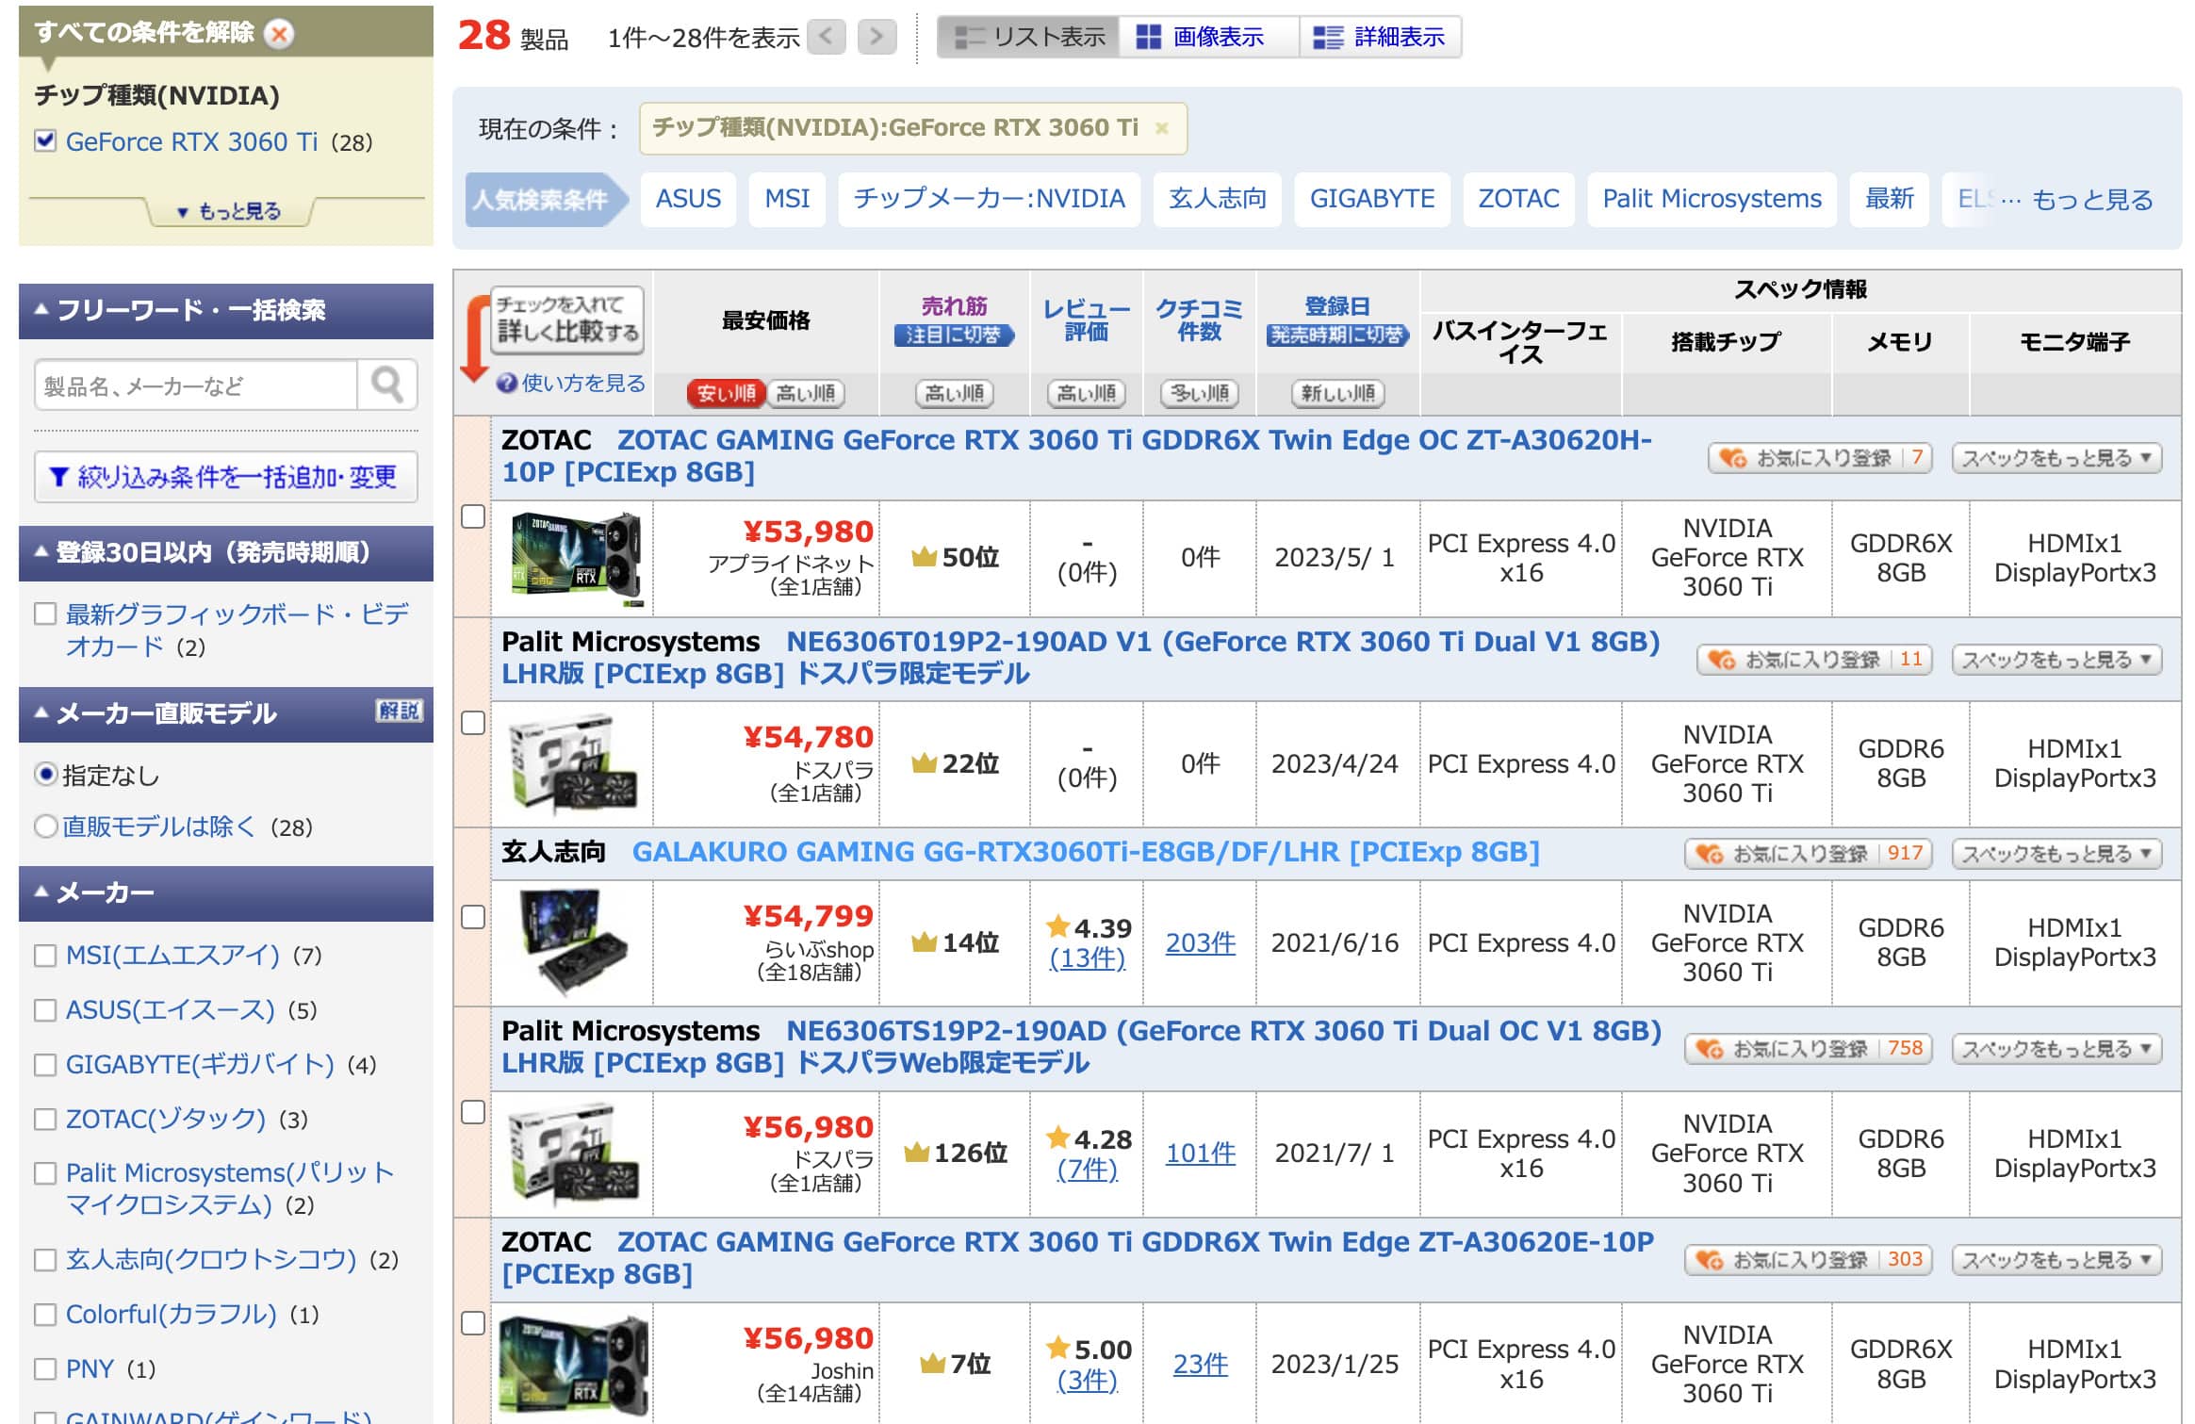The image size is (2195, 1424).
Task: Filter by 玄人志向 popular condition tag
Action: pyautogui.click(x=1218, y=200)
